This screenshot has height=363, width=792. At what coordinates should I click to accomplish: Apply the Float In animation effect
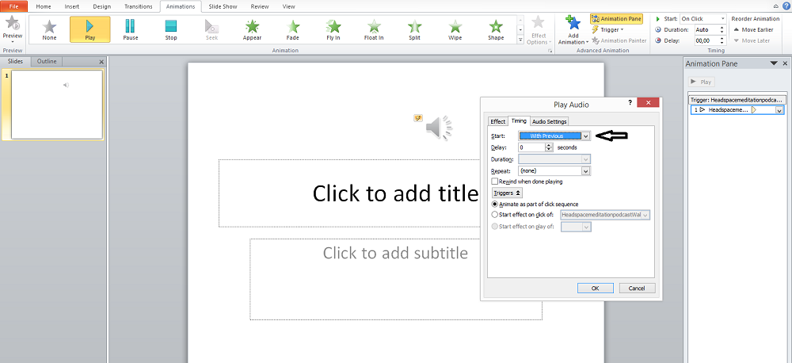tap(375, 29)
